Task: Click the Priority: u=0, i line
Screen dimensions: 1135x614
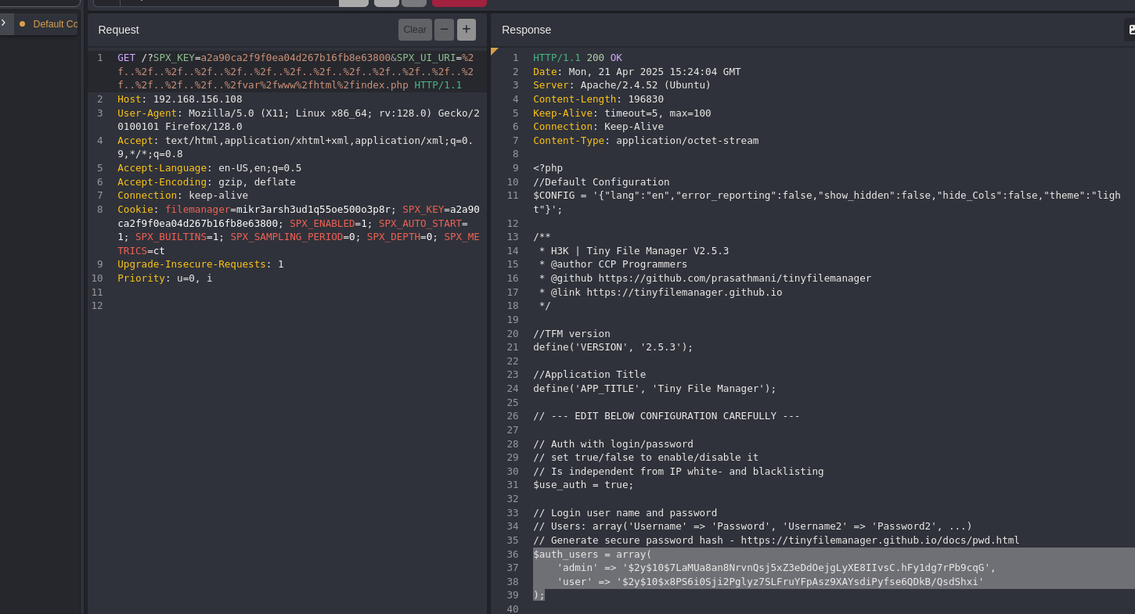Action: click(164, 278)
